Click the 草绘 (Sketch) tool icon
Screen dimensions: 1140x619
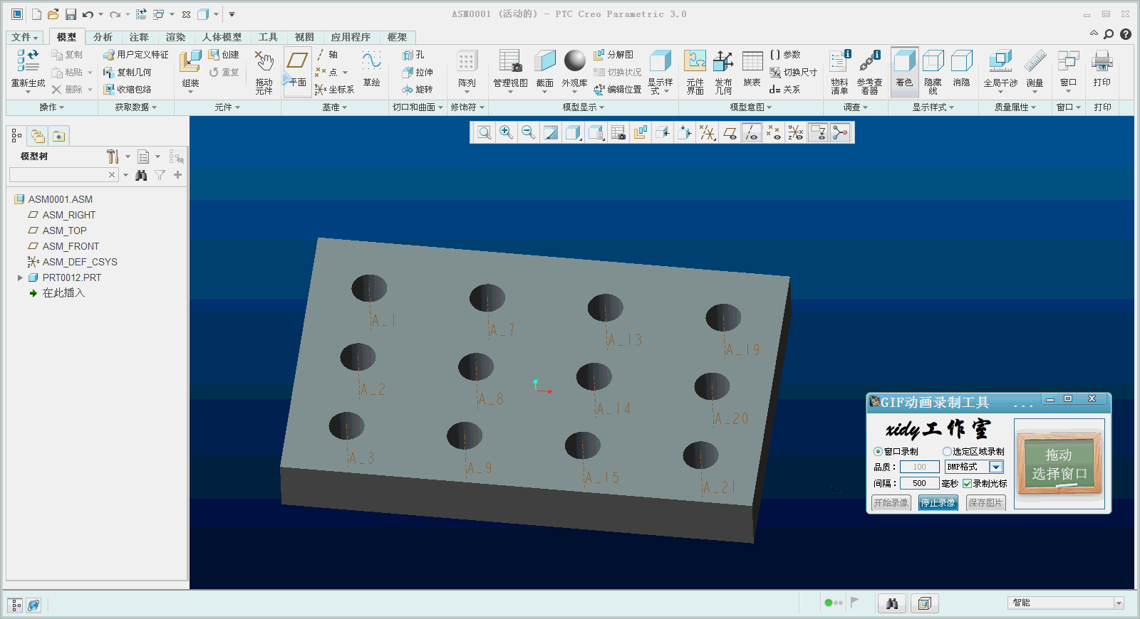(x=371, y=61)
